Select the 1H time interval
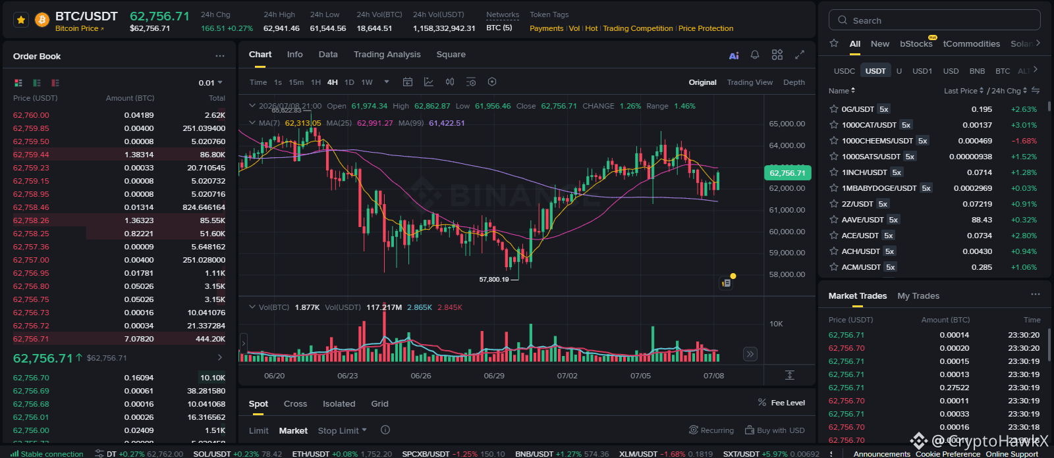 pyautogui.click(x=316, y=82)
